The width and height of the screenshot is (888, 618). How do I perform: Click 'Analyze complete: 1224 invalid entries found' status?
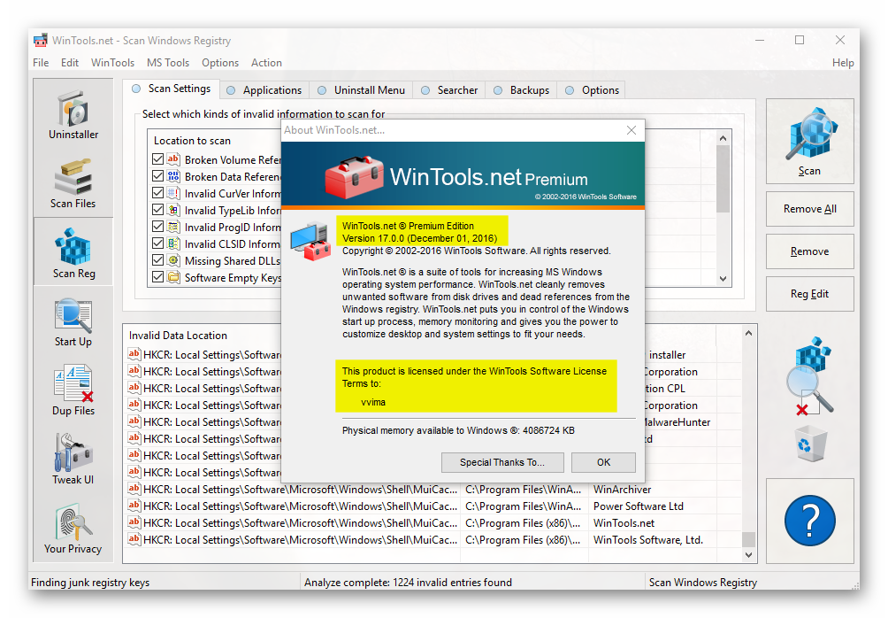(408, 583)
